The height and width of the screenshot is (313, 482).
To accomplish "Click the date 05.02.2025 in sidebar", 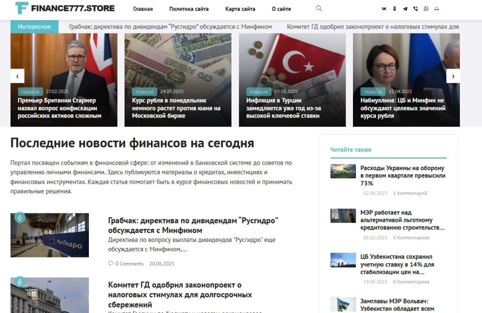I will [375, 237].
